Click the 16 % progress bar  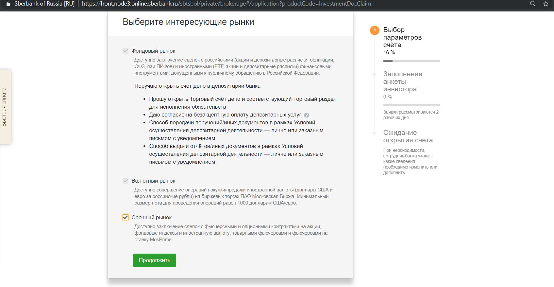411,61
